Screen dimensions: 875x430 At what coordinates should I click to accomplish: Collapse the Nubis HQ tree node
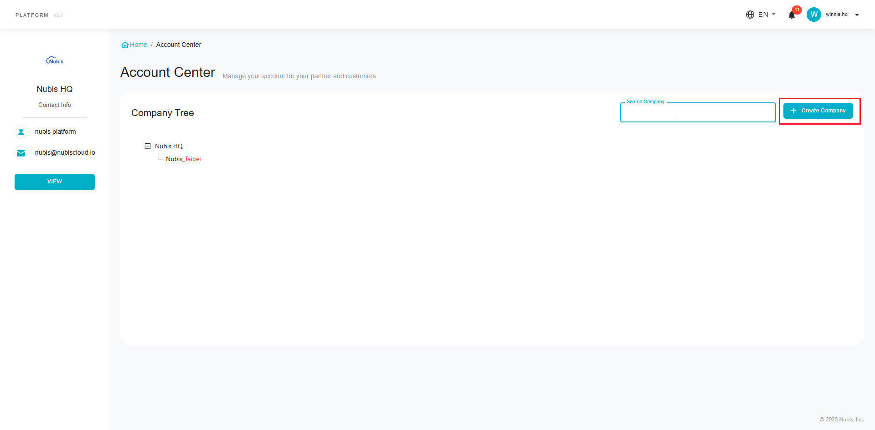[x=148, y=146]
